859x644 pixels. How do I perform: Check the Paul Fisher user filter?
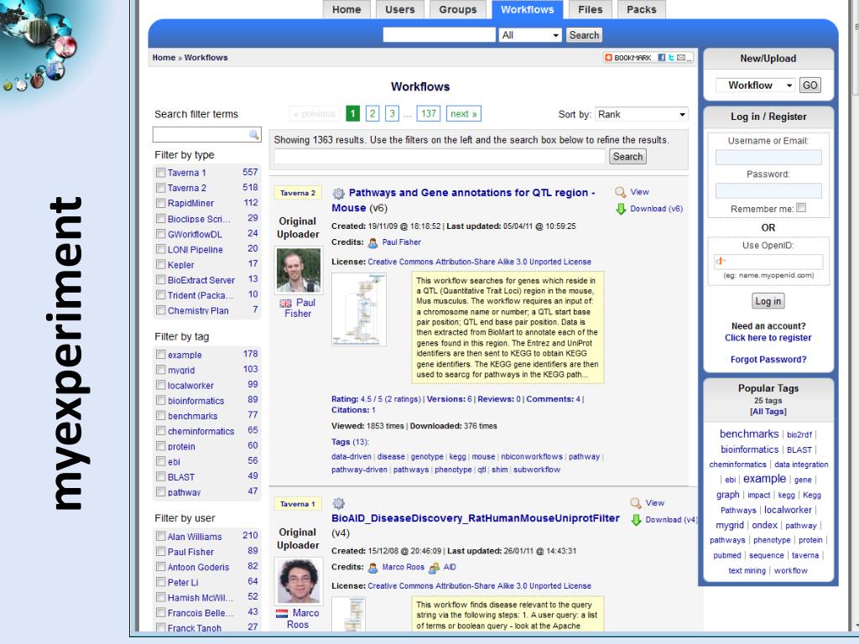click(160, 552)
